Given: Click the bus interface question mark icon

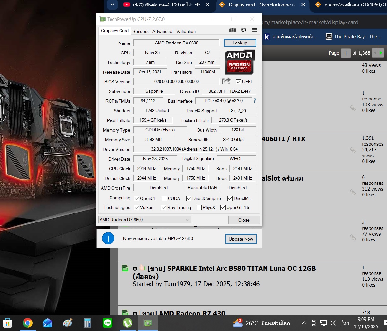Looking at the screenshot, I should [255, 101].
